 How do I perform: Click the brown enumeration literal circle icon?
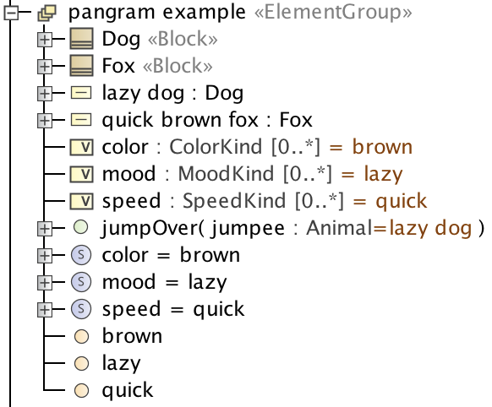pyautogui.click(x=81, y=337)
